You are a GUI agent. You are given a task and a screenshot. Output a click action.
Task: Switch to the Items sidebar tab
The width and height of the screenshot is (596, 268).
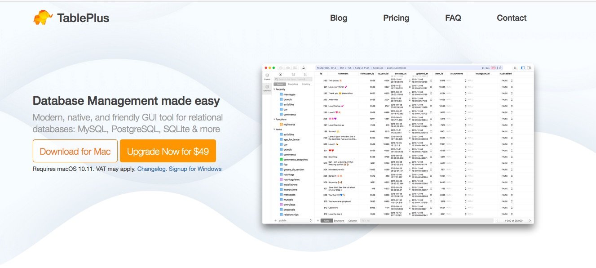[x=280, y=84]
